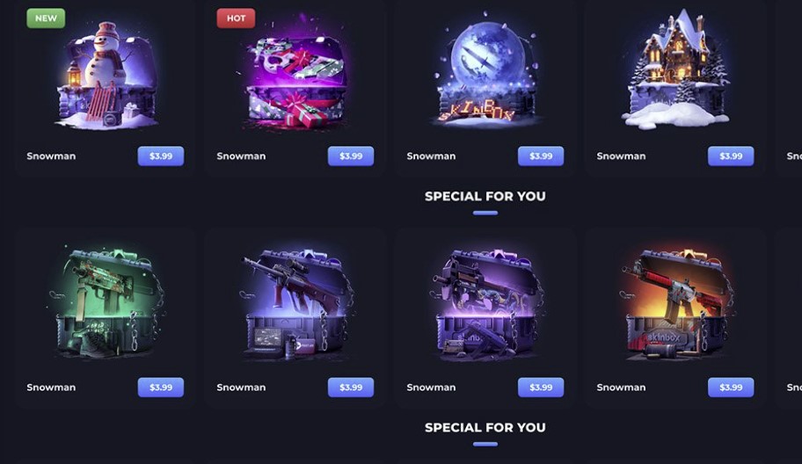Click Snowman label under winter house case
Image resolution: width=802 pixels, height=464 pixels.
coord(621,156)
